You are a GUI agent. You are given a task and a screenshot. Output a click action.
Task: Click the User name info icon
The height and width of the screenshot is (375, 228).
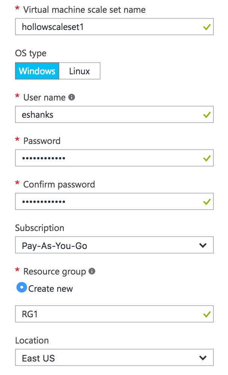click(x=72, y=97)
